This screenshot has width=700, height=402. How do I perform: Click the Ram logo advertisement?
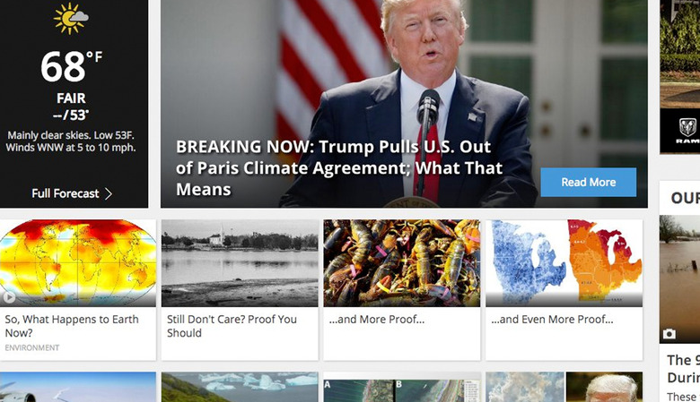pos(687,132)
